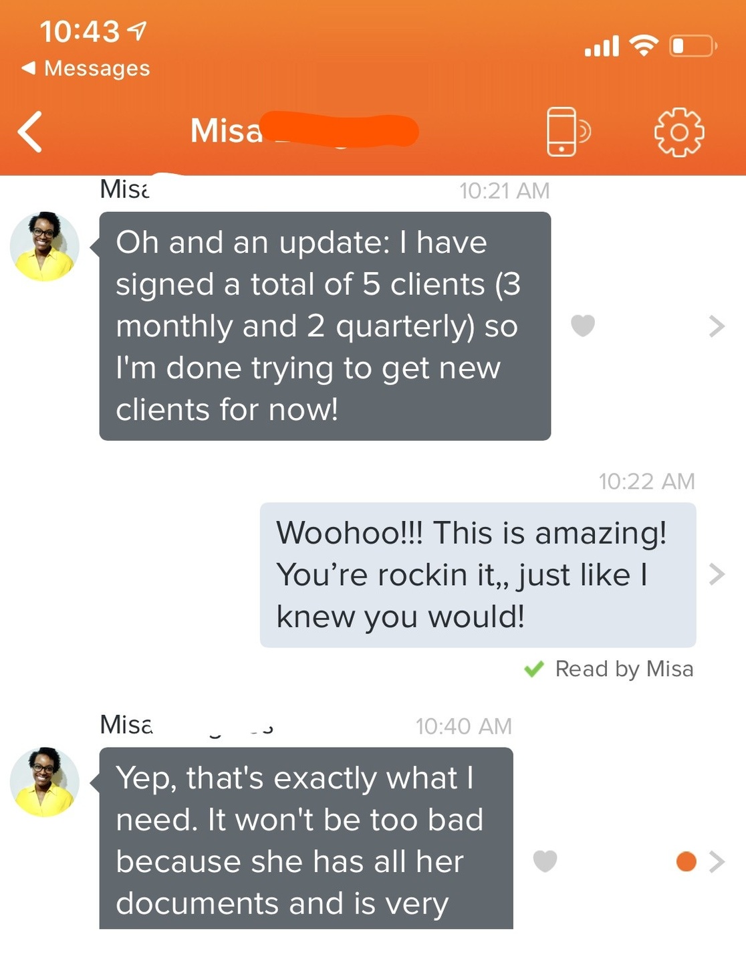Open Misa's avatar on first message
Screen dimensions: 746x963
coord(45,246)
